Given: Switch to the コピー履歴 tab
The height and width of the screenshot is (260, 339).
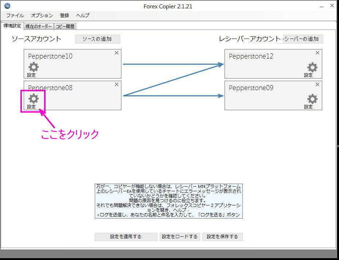Looking at the screenshot, I should point(65,26).
